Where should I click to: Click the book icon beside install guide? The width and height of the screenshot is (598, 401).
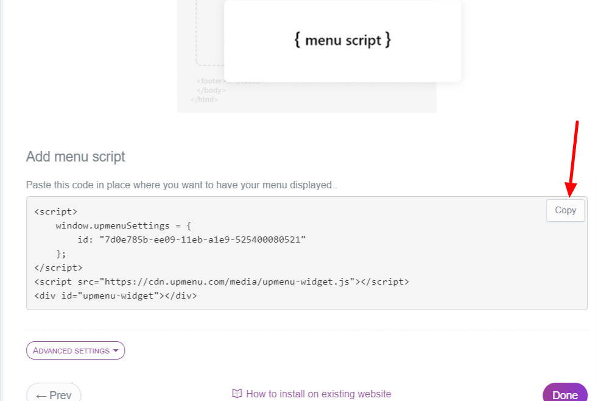coord(237,394)
